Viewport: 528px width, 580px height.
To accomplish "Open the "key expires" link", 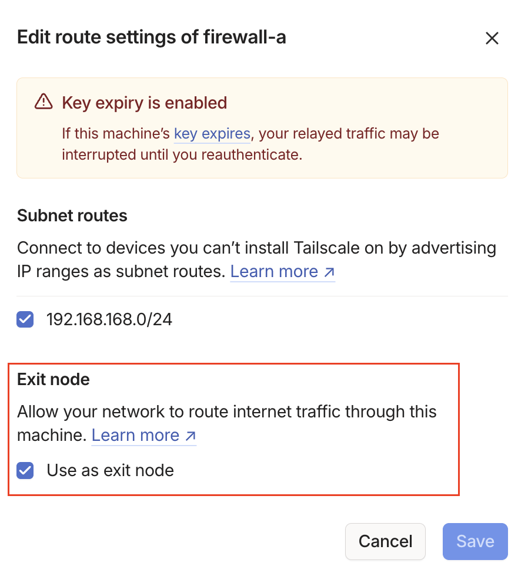I will [x=212, y=134].
